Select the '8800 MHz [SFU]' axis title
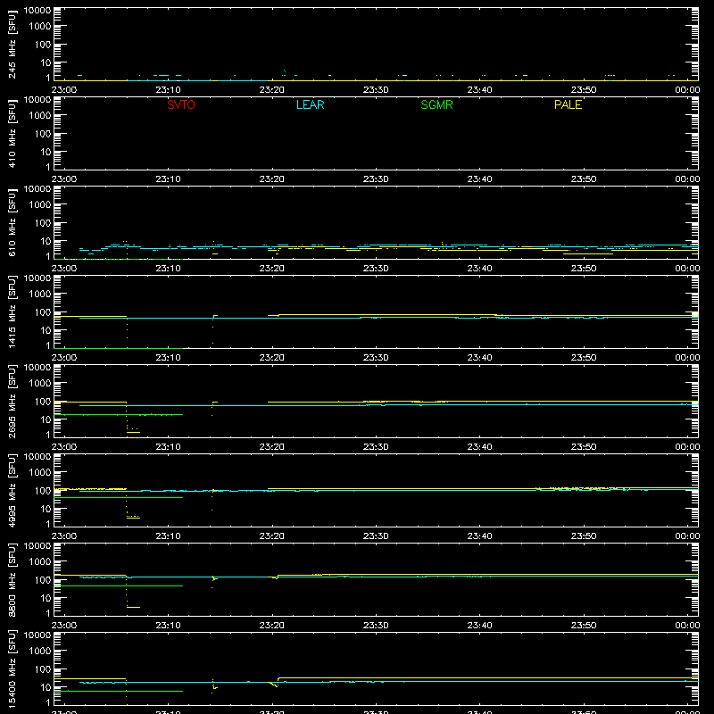Image resolution: width=714 pixels, height=714 pixels. (12, 579)
